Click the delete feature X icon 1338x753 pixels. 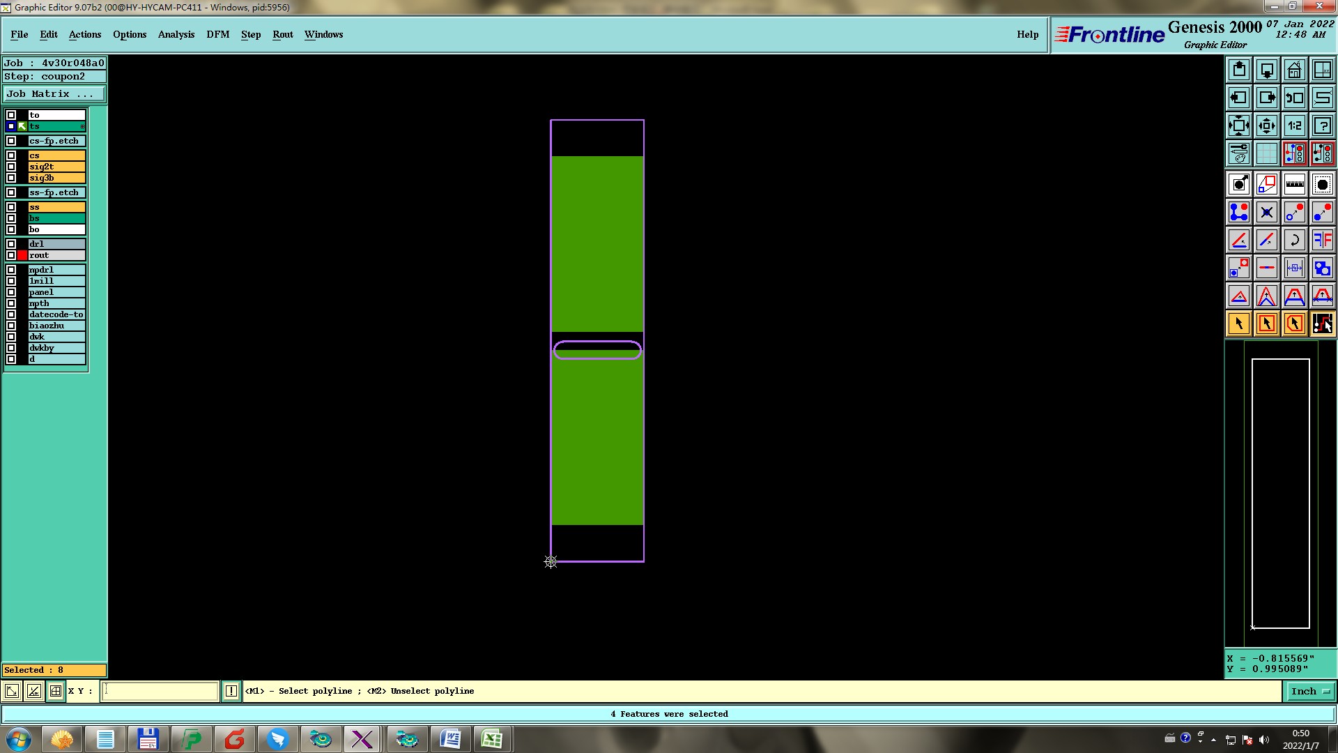(1266, 212)
